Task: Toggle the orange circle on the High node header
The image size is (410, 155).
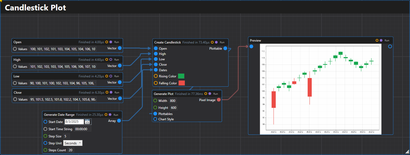Action: click(x=107, y=59)
